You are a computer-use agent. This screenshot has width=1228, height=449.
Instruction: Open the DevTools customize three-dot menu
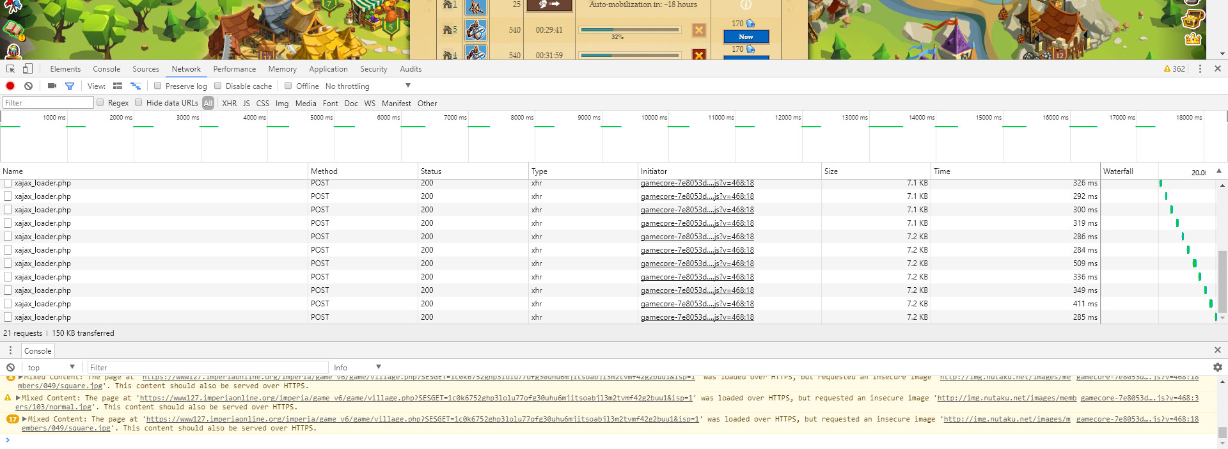pos(1200,68)
